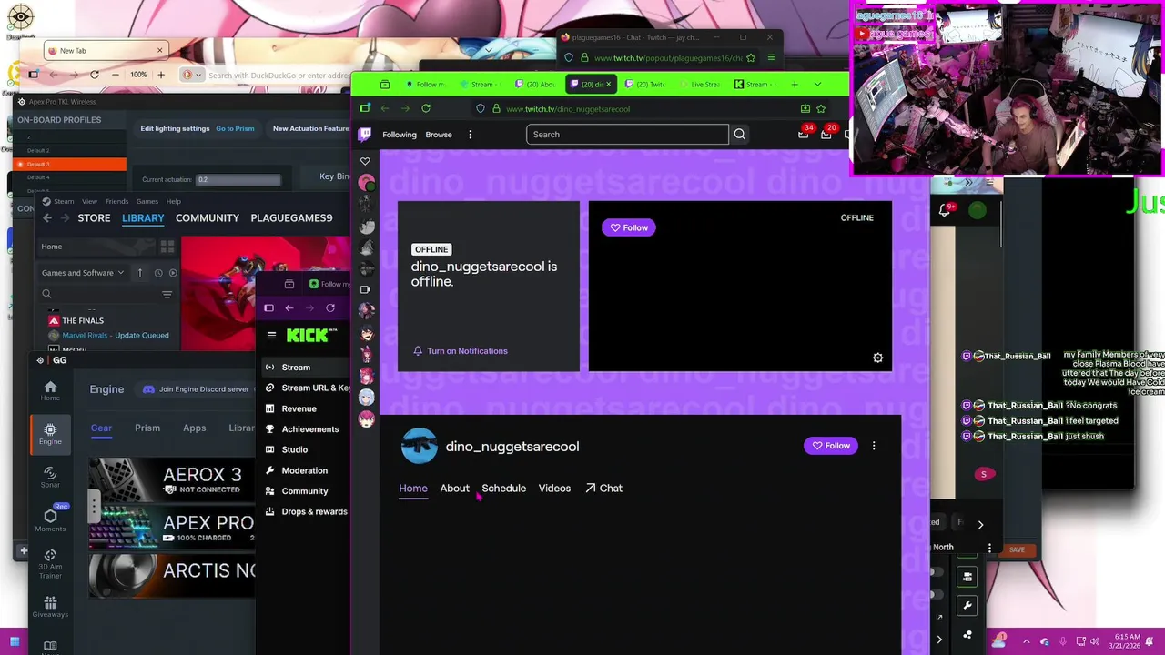The image size is (1165, 655).
Task: Open Home in SteelSeries GG sidebar
Action: (50, 390)
